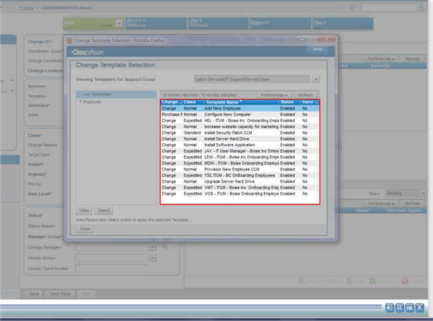The height and width of the screenshot is (321, 433).
Task: Click the Save button
Action: pos(34,294)
